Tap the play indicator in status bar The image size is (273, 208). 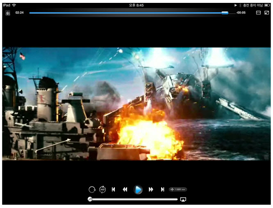click(x=236, y=5)
